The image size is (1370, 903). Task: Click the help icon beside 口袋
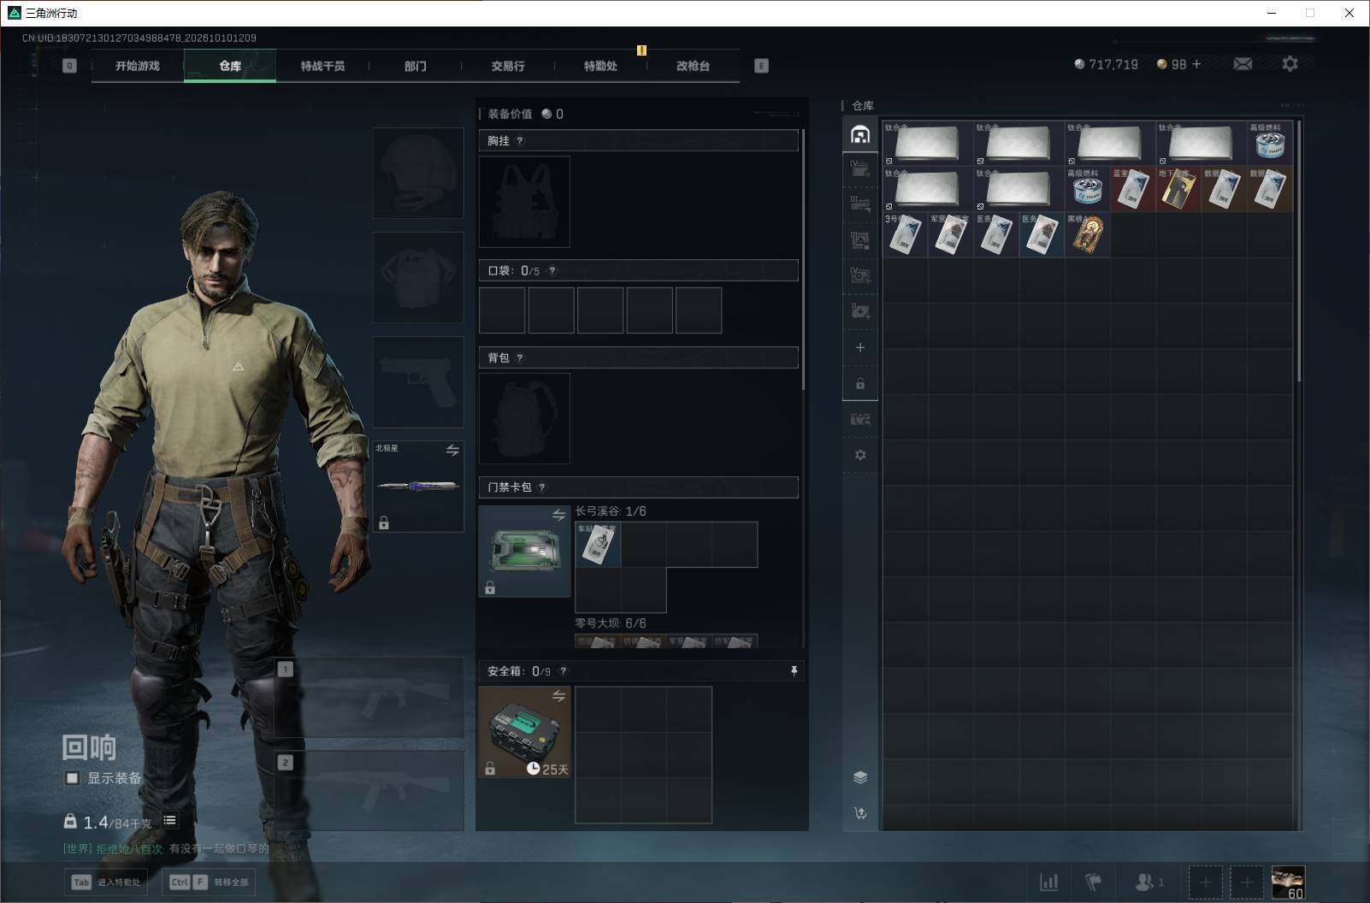552,271
